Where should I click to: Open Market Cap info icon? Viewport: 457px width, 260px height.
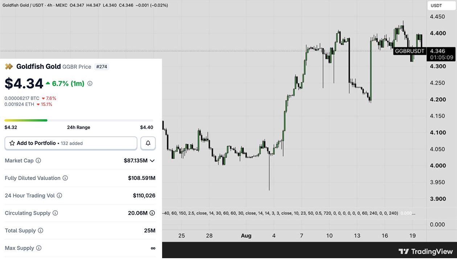38,160
